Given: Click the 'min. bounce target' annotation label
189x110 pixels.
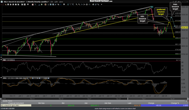Looking at the screenshot, I should tap(142, 18).
